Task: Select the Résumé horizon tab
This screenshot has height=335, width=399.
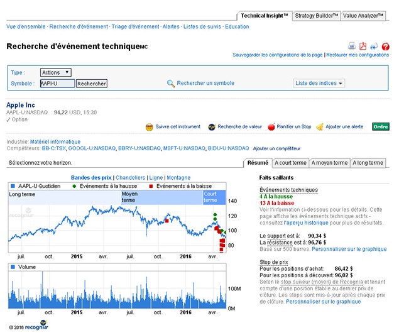Action: [258, 163]
